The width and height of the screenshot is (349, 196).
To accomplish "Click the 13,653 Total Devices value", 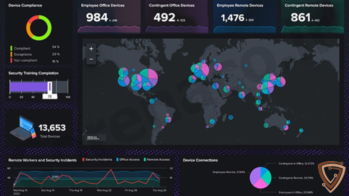I will 52,128.
